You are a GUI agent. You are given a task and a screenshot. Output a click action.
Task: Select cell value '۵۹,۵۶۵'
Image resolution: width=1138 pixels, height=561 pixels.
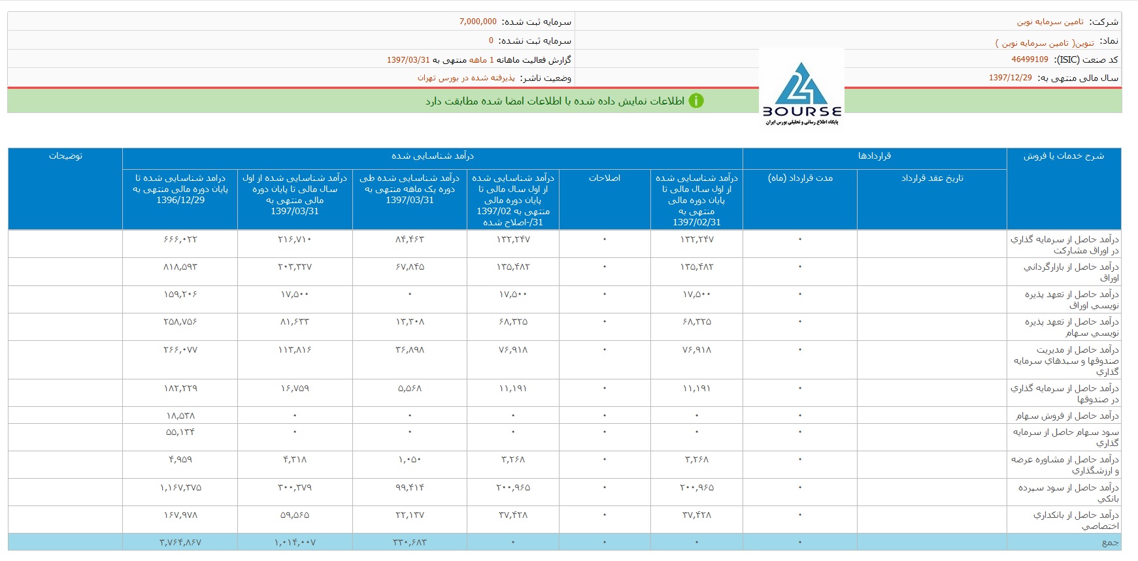pos(295,515)
